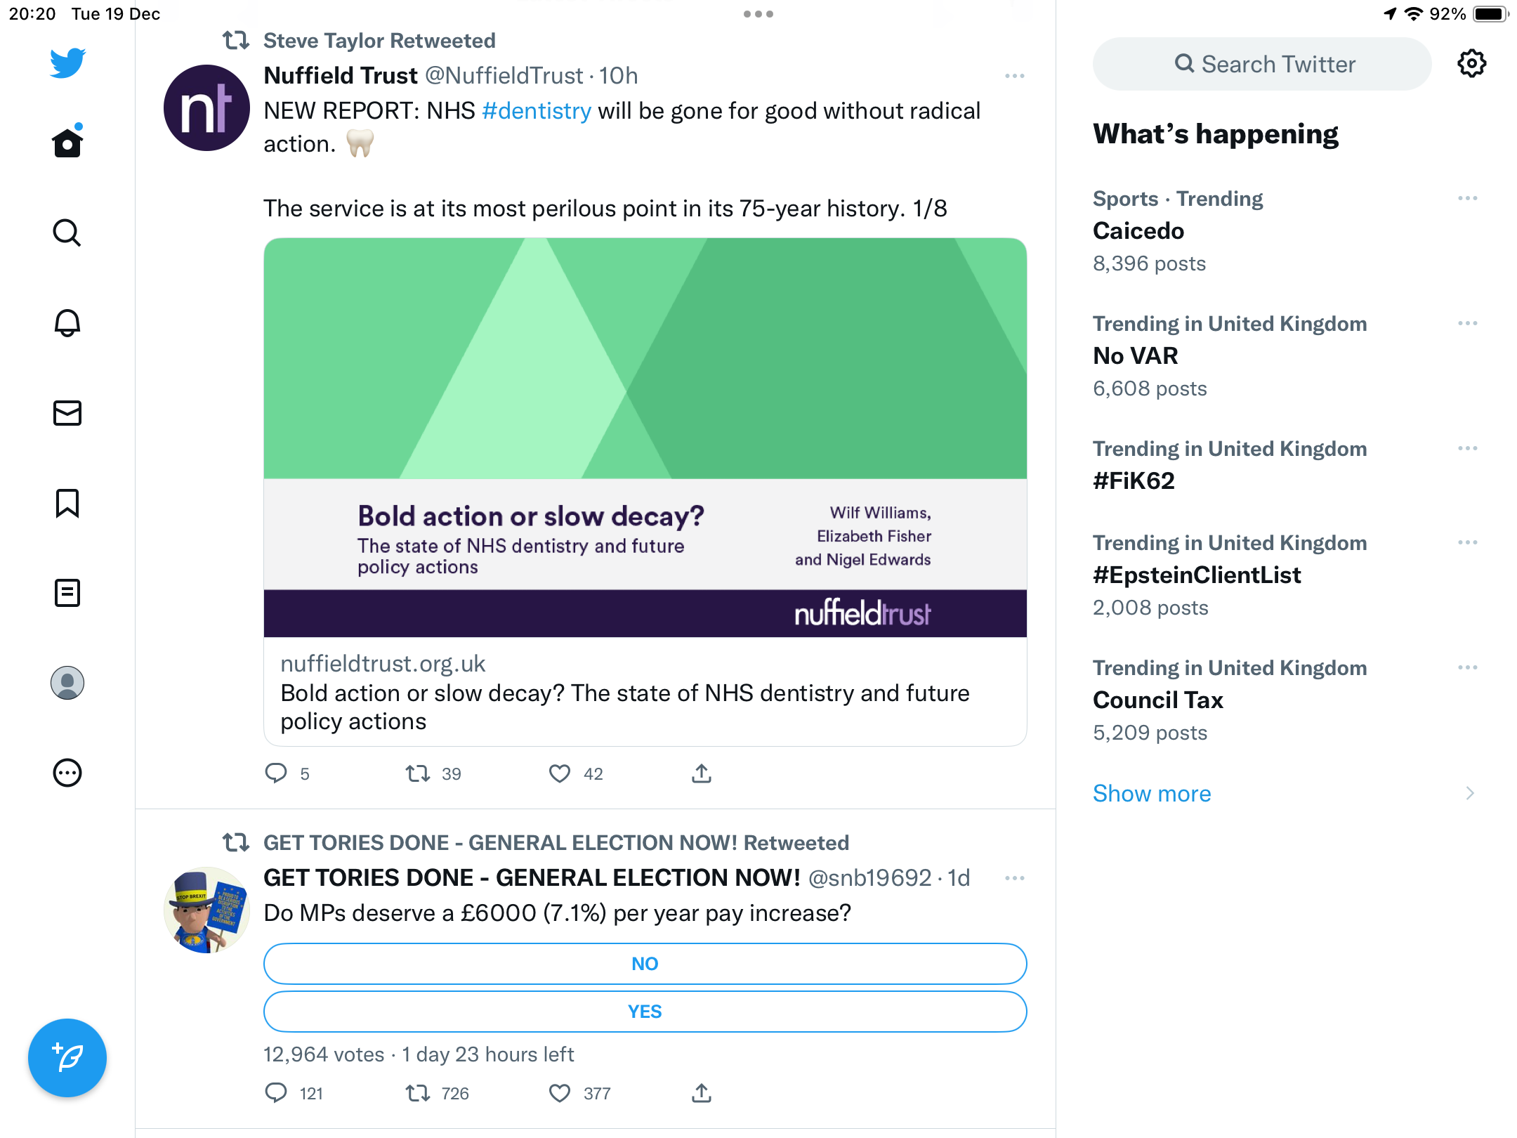Vote NO in the MPs pay poll

645,964
